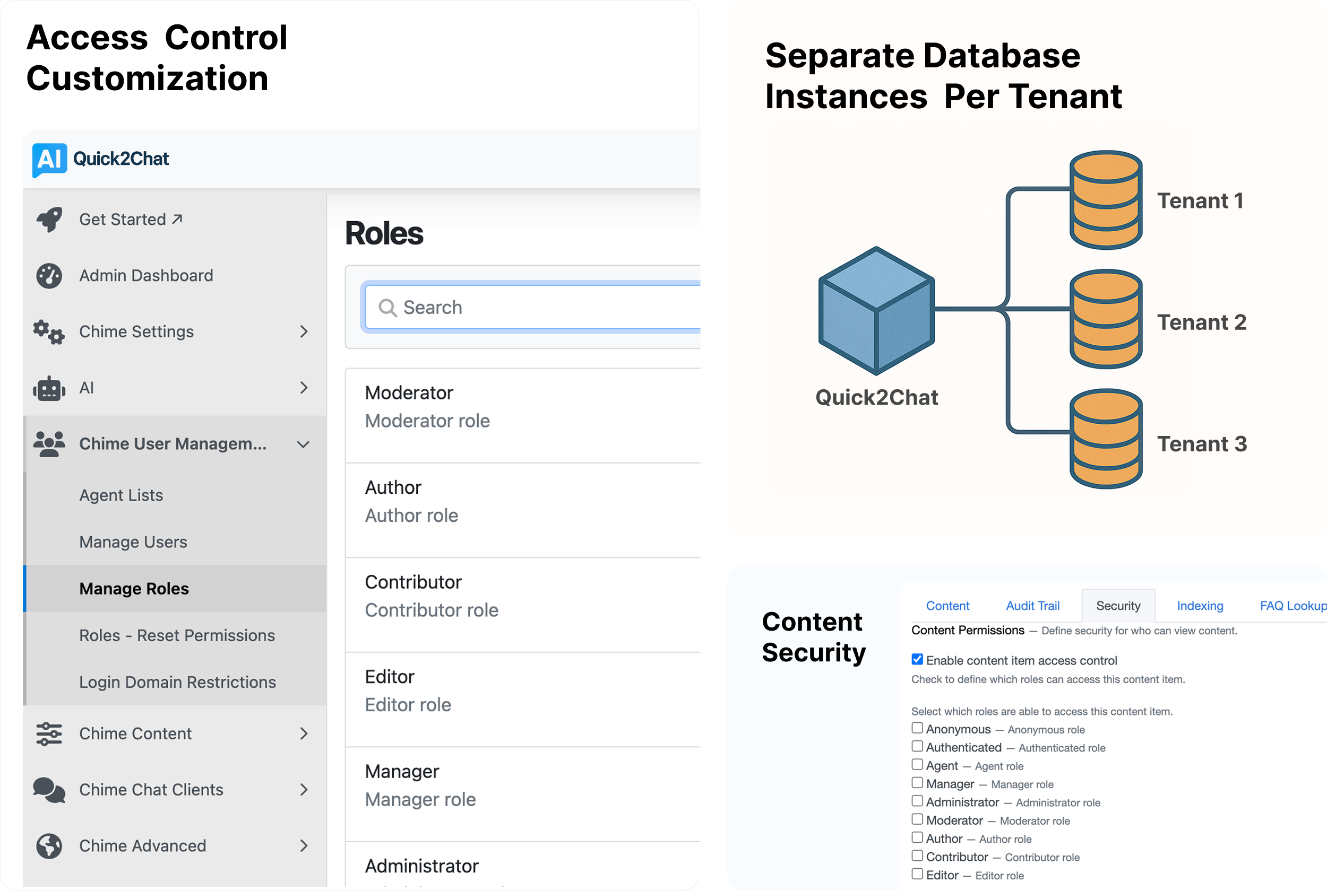Click the Admin Dashboard gauge icon
Viewport: 1327px width, 891px height.
click(49, 276)
